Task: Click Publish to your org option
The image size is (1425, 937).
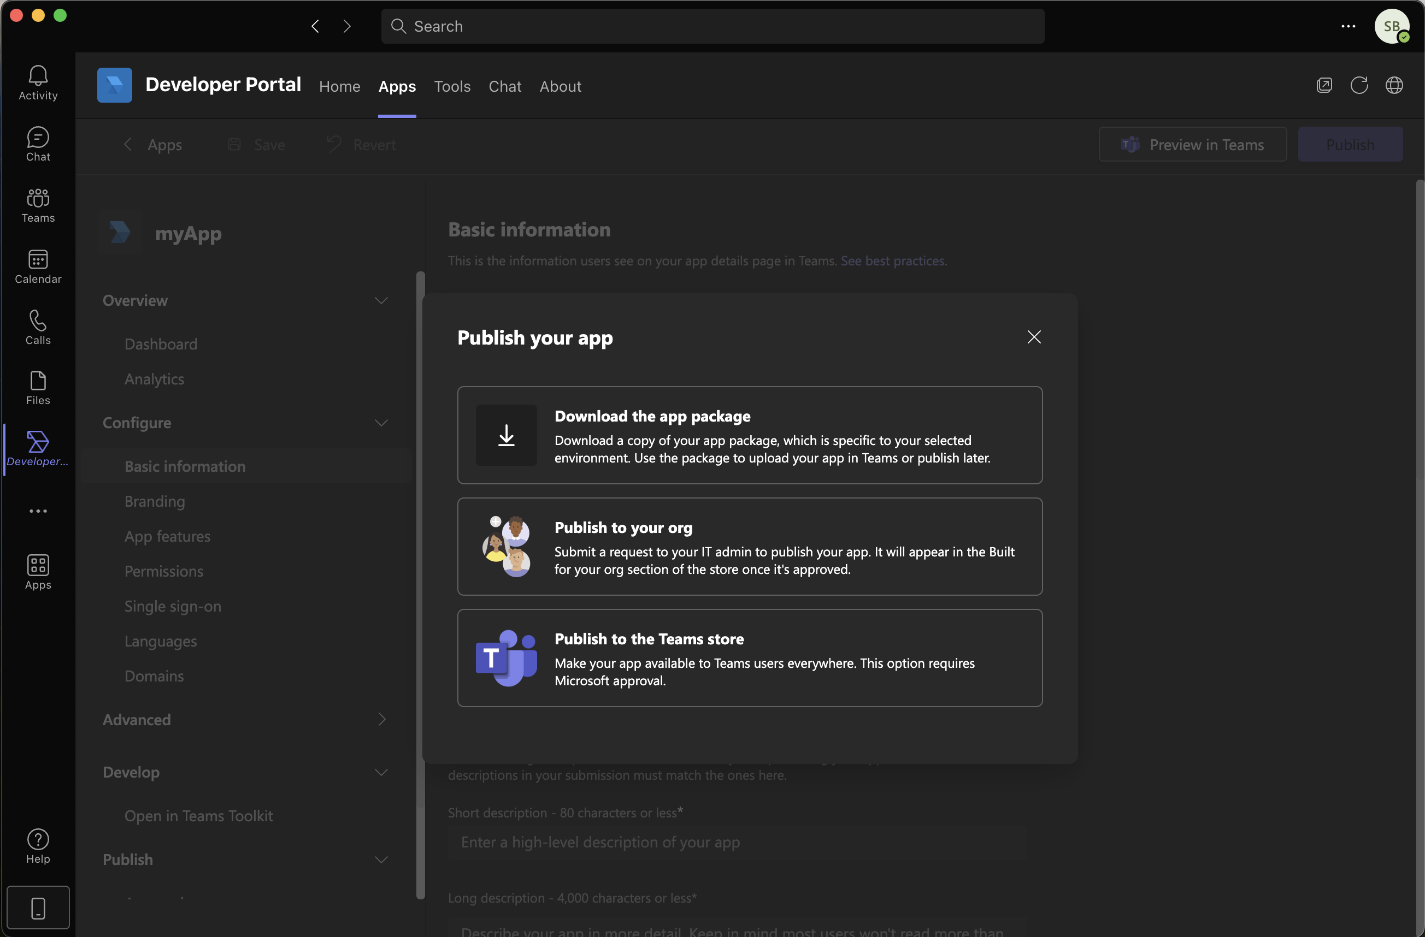Action: click(749, 546)
